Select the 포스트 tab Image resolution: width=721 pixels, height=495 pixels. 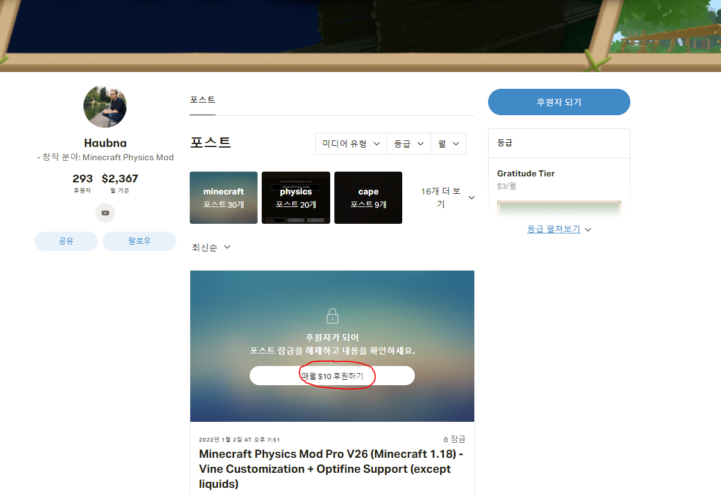pos(202,100)
